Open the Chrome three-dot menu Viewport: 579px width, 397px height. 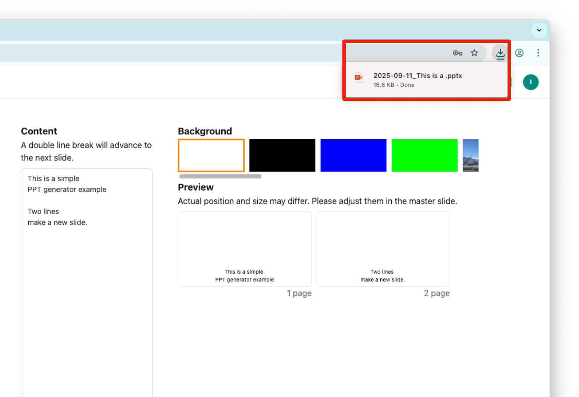[x=538, y=53]
